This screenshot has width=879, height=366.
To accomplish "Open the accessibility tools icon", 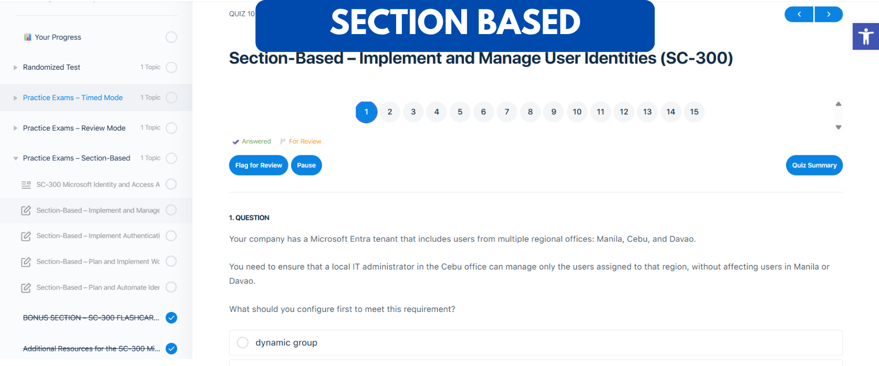I will [x=865, y=36].
